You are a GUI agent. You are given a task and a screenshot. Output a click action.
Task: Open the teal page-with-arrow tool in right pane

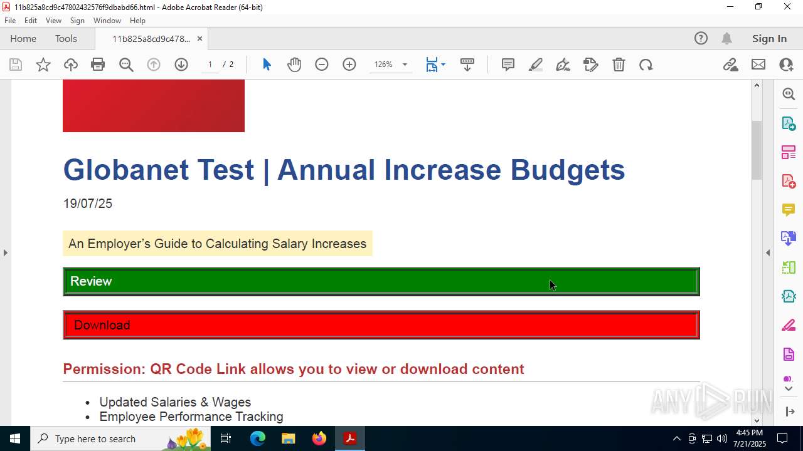click(789, 296)
